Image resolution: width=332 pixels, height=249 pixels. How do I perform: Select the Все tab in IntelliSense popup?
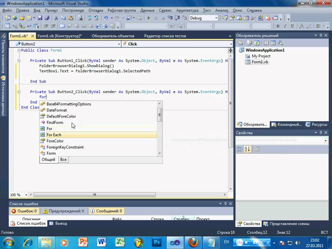tap(63, 160)
